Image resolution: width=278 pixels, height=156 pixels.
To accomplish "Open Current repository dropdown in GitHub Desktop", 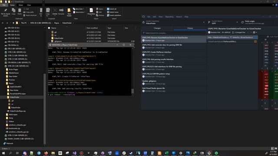I will [x=173, y=22].
